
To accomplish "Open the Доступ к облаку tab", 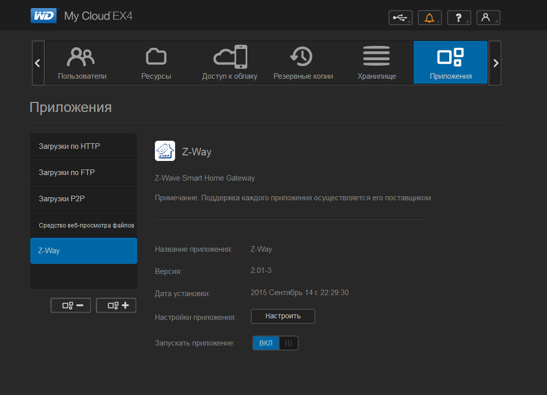I will coord(230,63).
